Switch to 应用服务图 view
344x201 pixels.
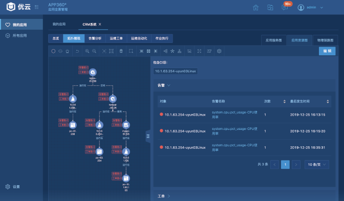(273, 40)
